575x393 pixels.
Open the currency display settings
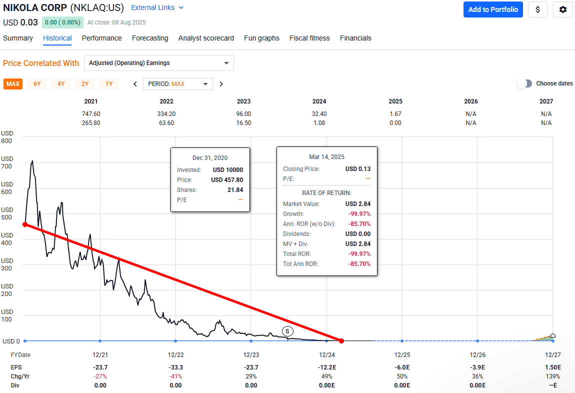click(538, 9)
